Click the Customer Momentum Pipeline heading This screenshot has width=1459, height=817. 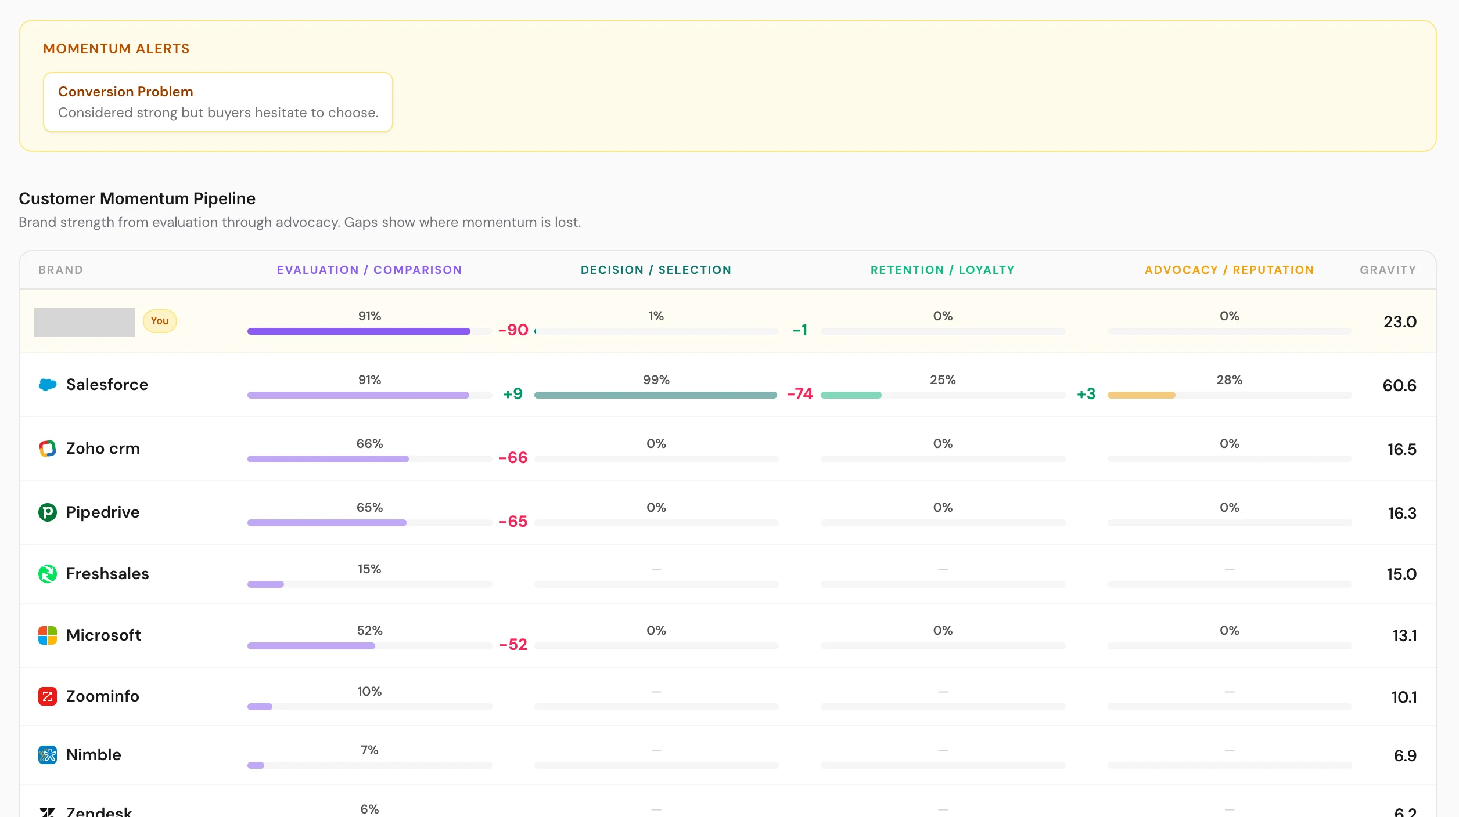point(137,198)
